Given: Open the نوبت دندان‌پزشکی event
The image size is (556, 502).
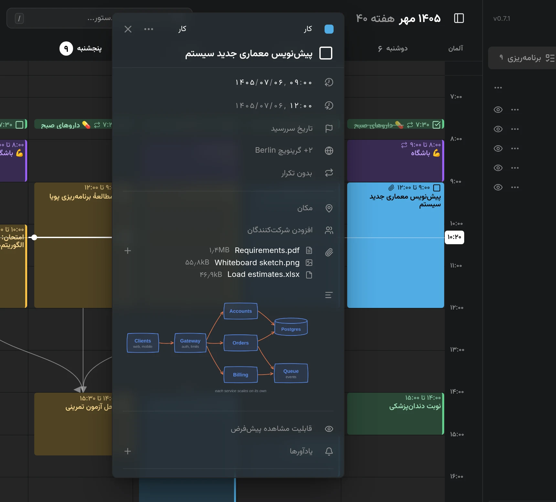Looking at the screenshot, I should 396,413.
